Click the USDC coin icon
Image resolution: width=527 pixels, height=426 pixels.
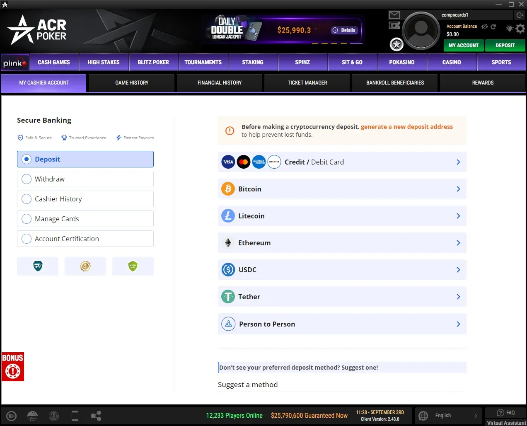click(x=228, y=270)
